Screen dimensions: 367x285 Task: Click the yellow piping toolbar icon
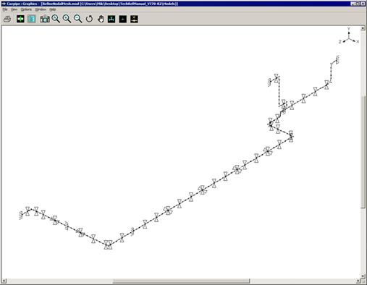click(134, 19)
